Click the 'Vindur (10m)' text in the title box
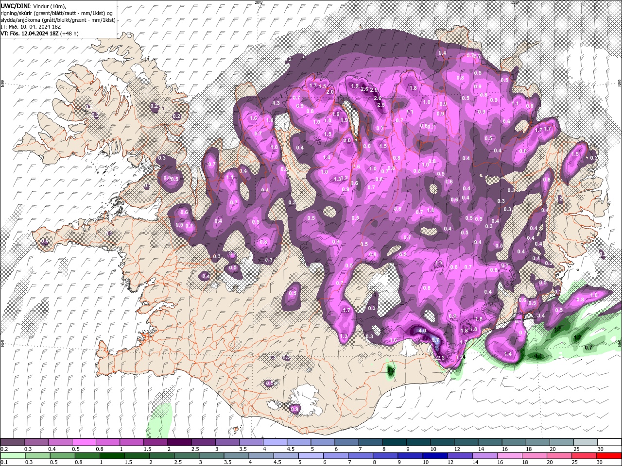Screen dimensions: 622x466 (49, 6)
